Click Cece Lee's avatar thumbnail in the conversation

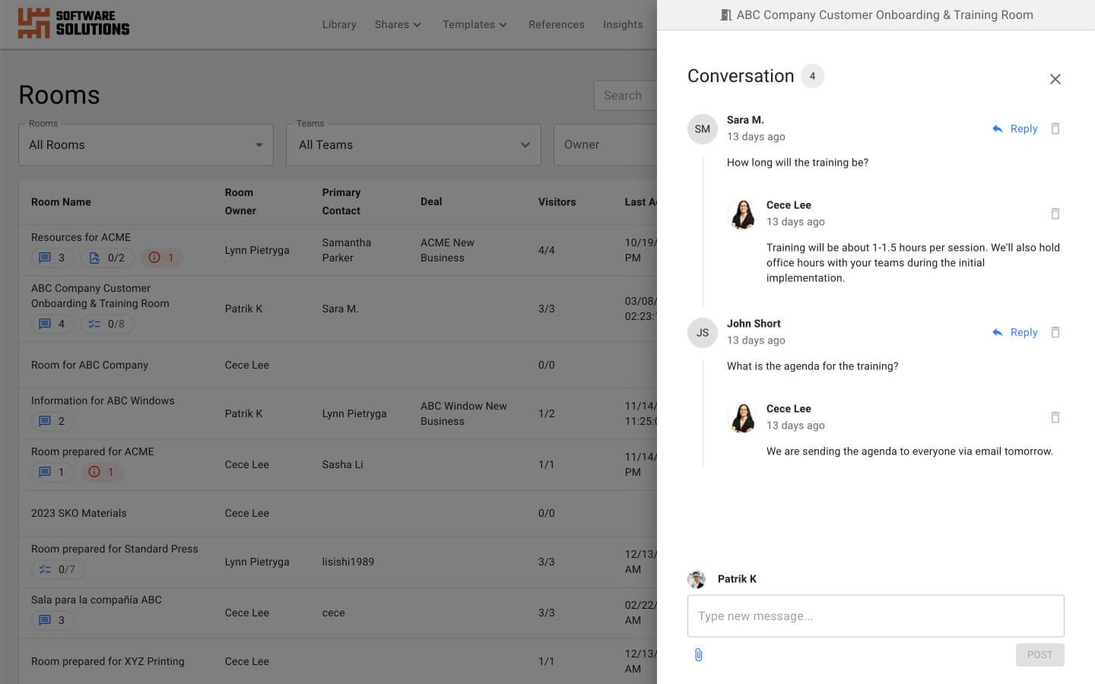tap(742, 214)
